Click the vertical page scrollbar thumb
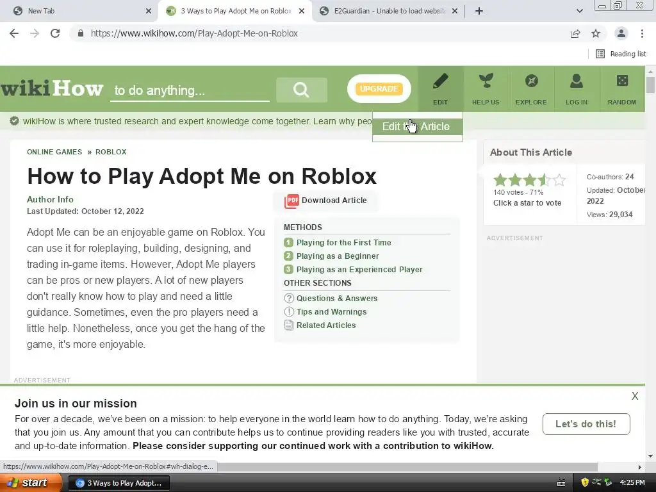The height and width of the screenshot is (492, 656). pos(650,85)
